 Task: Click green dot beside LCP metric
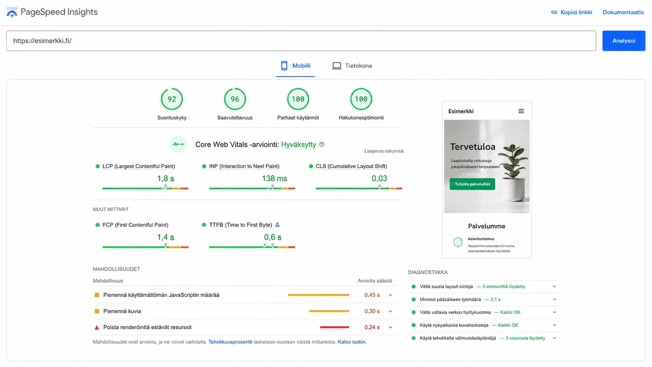pos(97,166)
